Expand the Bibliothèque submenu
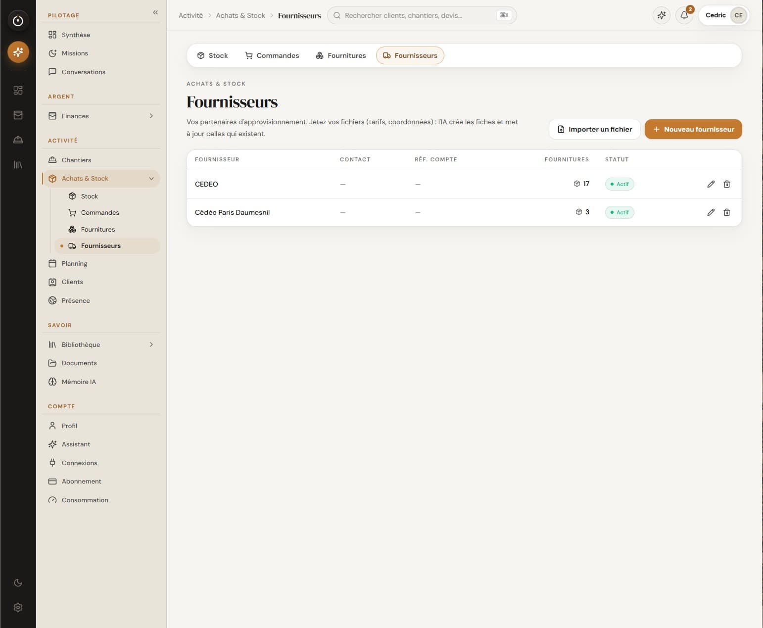Viewport: 763px width, 628px height. [151, 344]
